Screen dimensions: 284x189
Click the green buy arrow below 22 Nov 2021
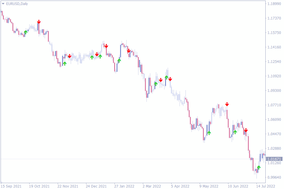click(x=65, y=63)
